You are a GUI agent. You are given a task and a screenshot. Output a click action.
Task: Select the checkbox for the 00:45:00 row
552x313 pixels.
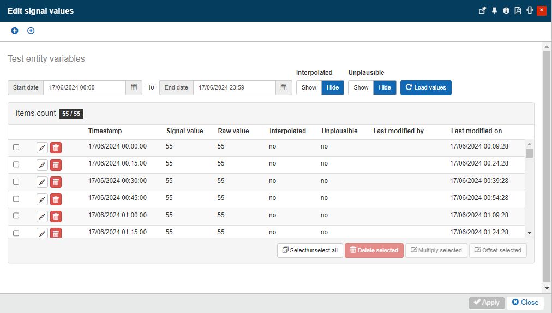pos(16,198)
